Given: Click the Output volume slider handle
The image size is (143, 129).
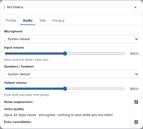Looking at the screenshot, I should click(x=65, y=89).
